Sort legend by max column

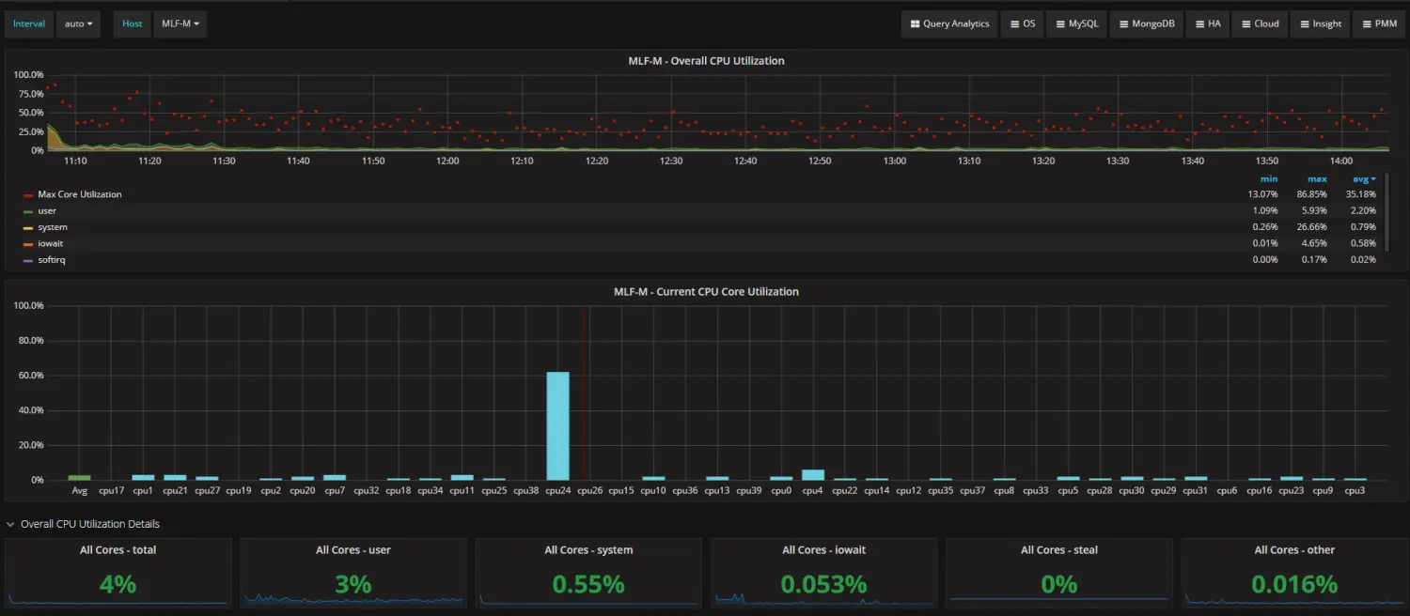pyautogui.click(x=1317, y=178)
